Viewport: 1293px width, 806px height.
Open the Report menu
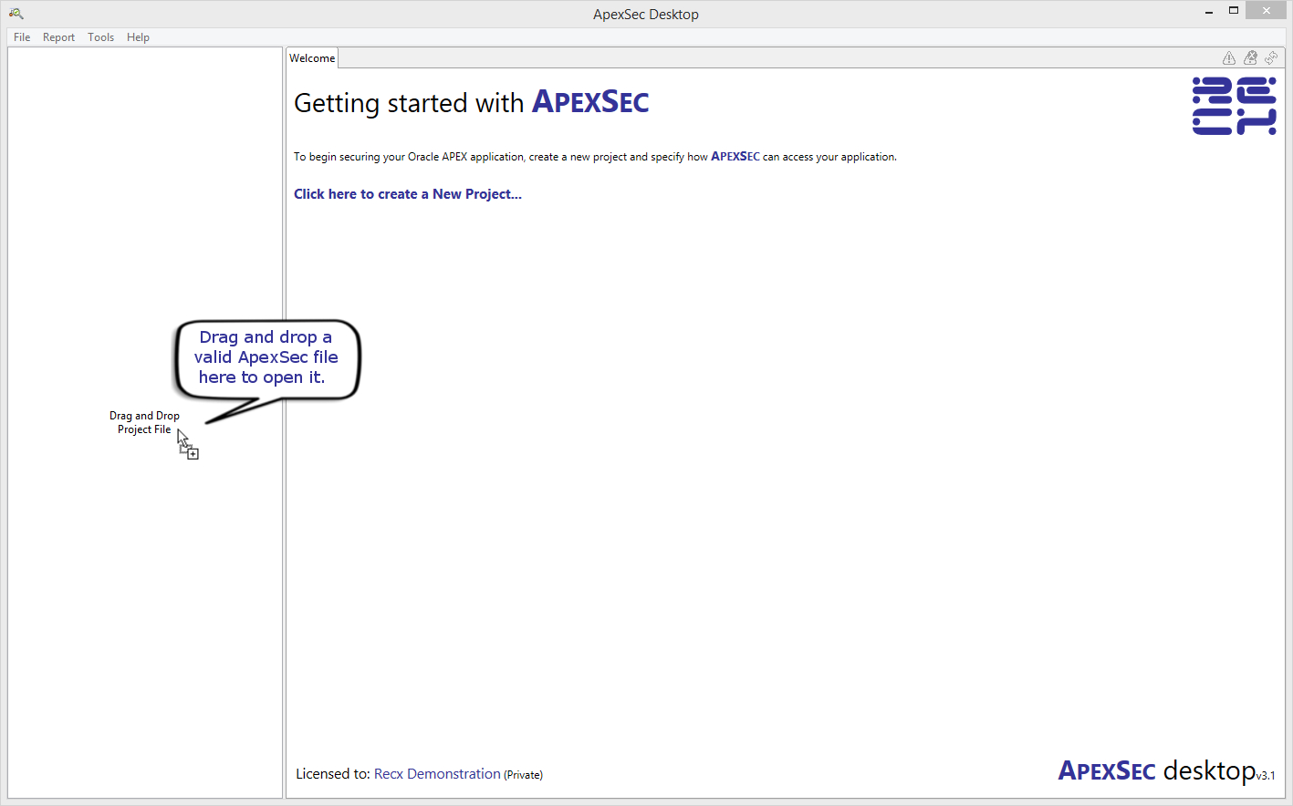coord(58,37)
